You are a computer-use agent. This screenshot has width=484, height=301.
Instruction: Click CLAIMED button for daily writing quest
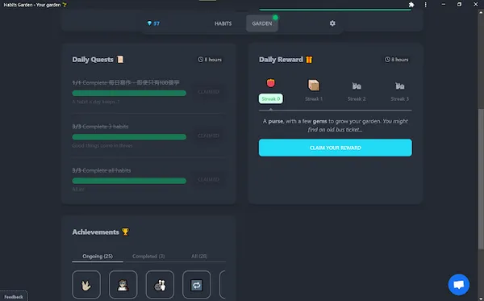click(209, 92)
